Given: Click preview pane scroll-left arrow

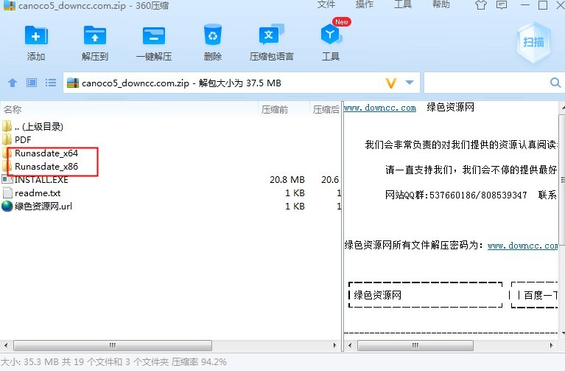Looking at the screenshot, I should tap(349, 345).
